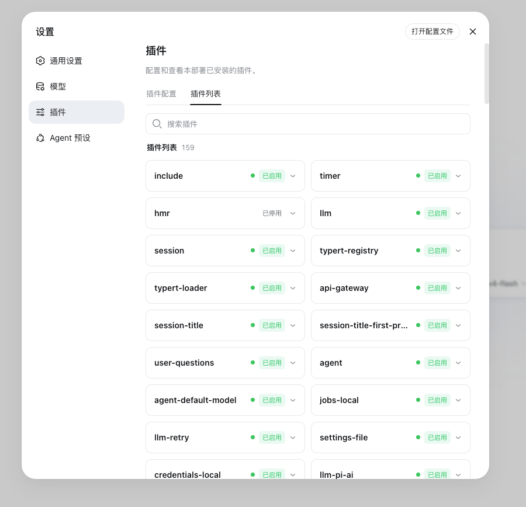Open Agent 预设 section
This screenshot has width=526, height=507.
(x=77, y=138)
